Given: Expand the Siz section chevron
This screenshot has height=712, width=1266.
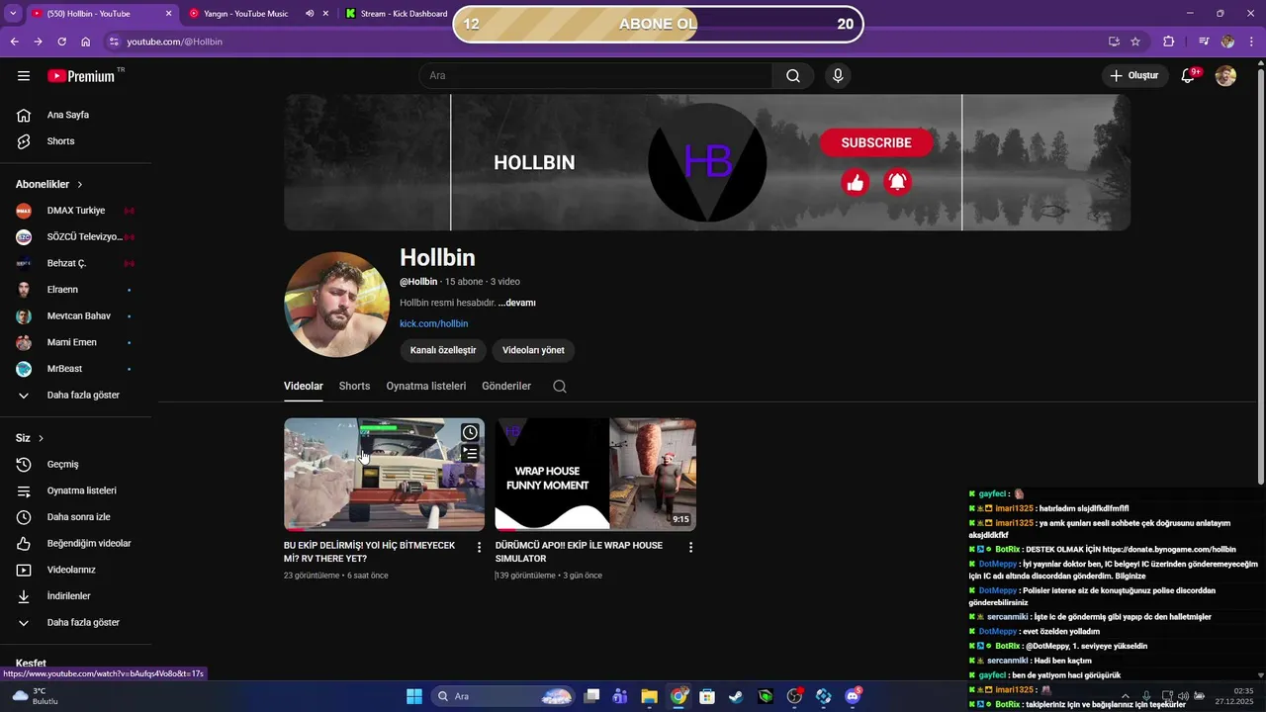Looking at the screenshot, I should coord(41,438).
